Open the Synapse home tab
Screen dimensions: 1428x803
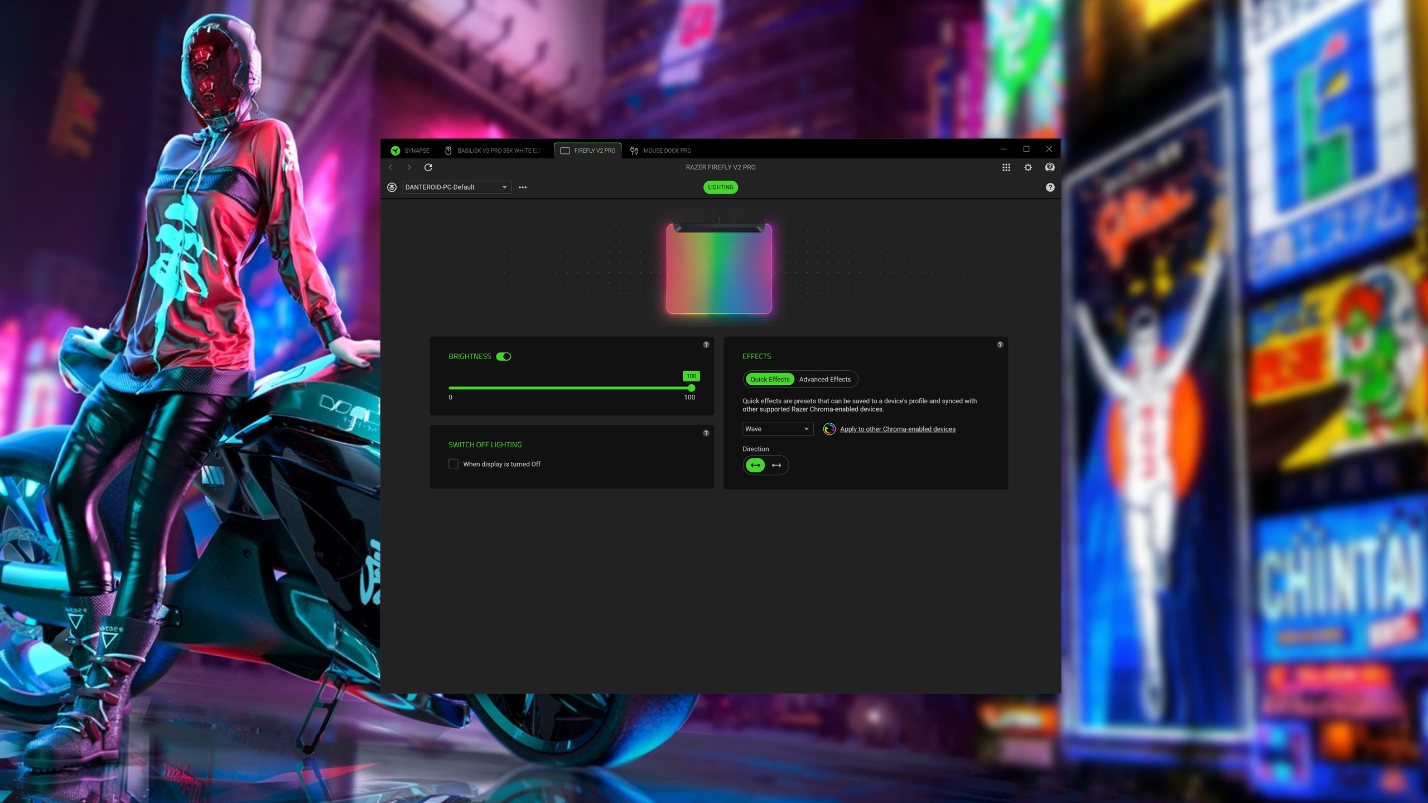pos(410,151)
